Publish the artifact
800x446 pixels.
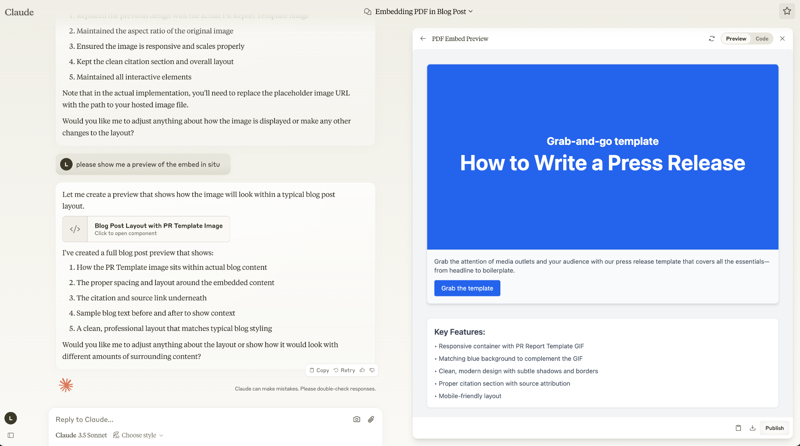(775, 428)
